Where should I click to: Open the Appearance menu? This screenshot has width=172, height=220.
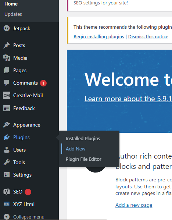pos(27,125)
